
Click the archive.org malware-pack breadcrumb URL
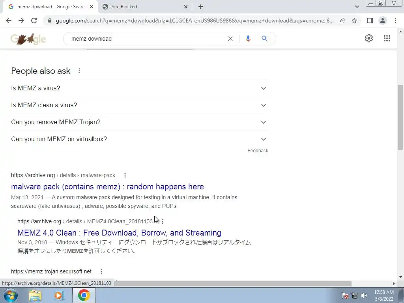coord(63,175)
